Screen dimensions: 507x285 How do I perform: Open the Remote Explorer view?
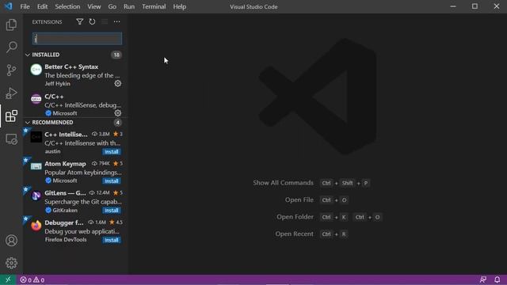[11, 139]
